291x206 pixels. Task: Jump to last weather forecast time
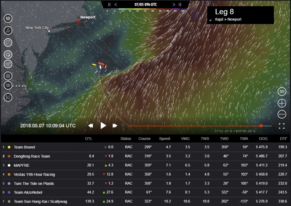click(180, 4)
